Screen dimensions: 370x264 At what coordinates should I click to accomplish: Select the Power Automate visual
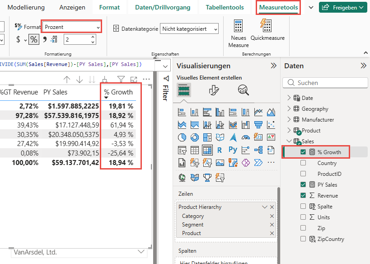coord(258,163)
